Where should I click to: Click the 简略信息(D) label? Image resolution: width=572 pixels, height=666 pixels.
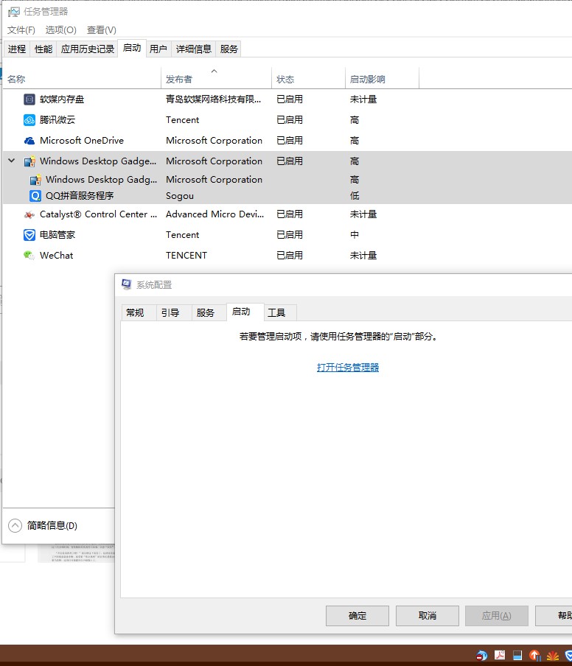click(52, 526)
